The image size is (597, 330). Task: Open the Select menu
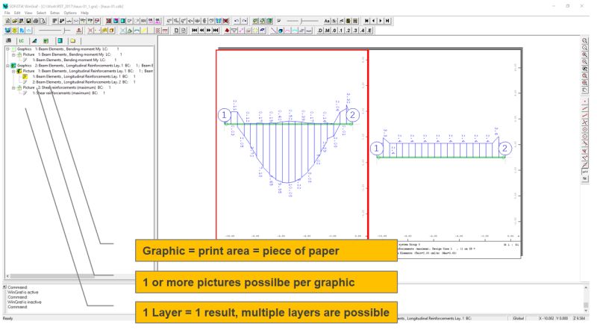pos(41,13)
